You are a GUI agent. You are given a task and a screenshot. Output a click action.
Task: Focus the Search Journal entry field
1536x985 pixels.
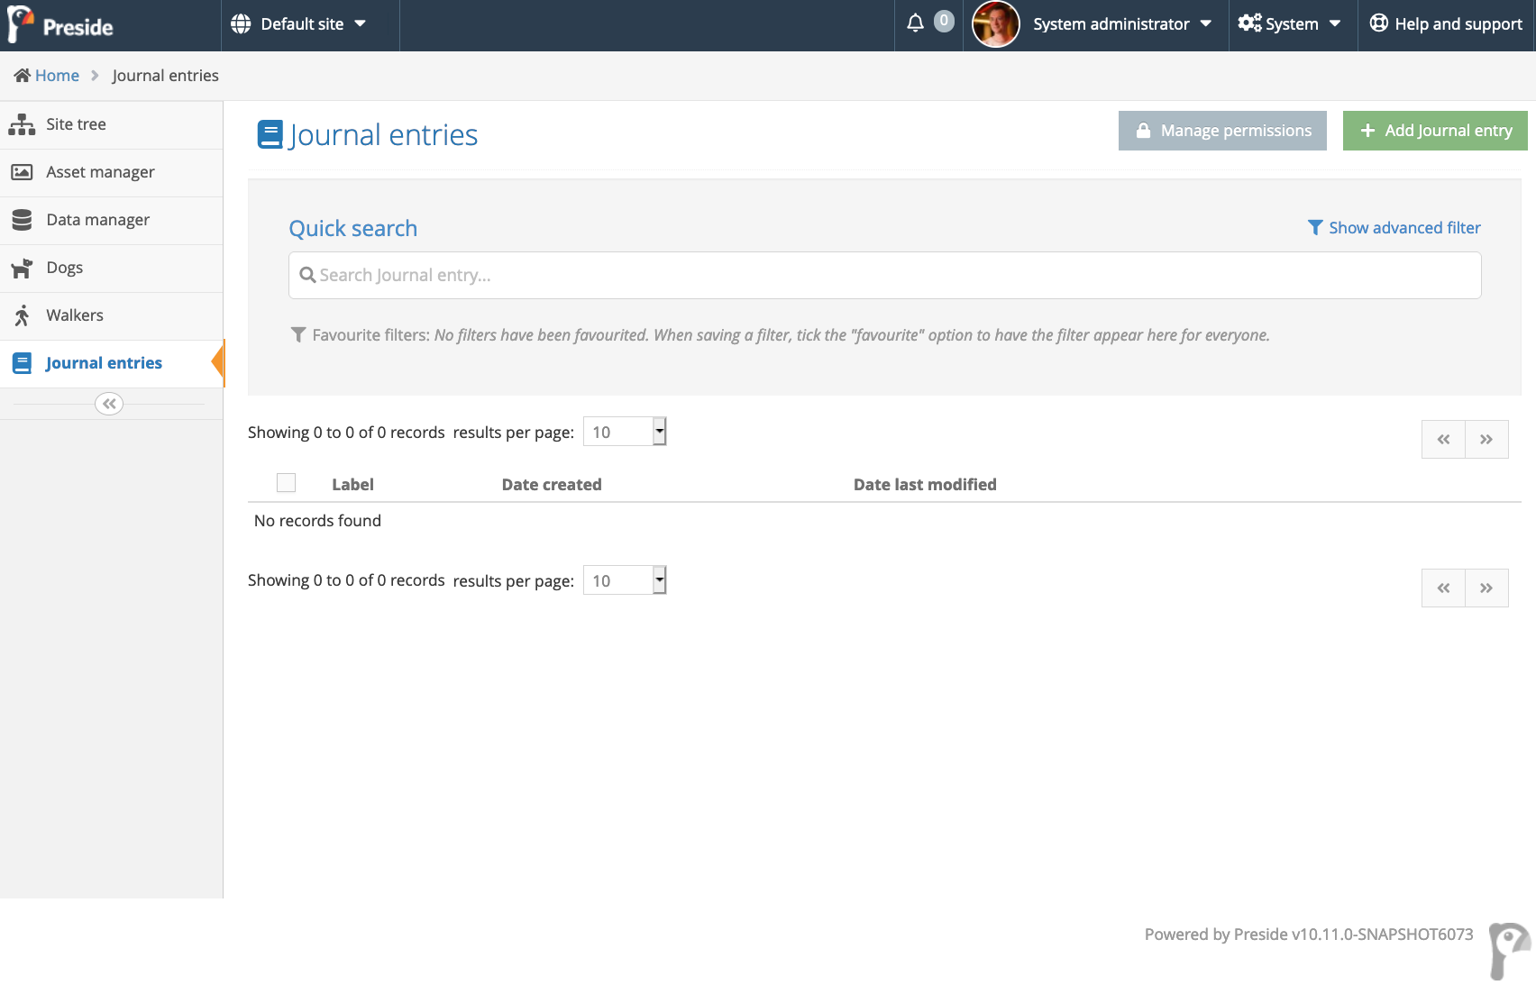[x=883, y=275]
